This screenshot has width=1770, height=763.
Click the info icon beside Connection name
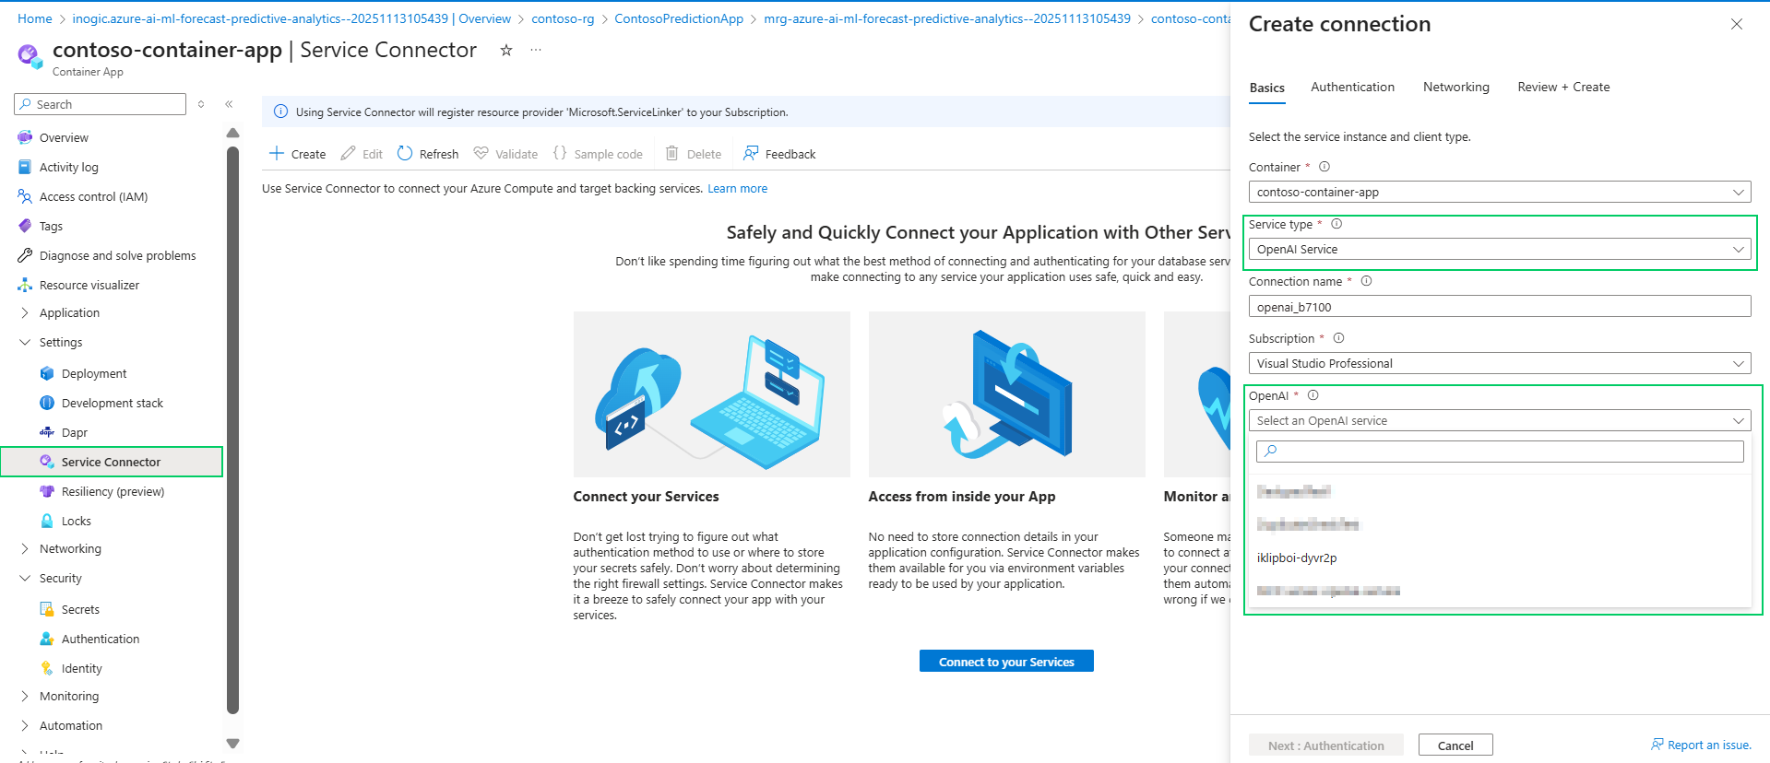1366,281
